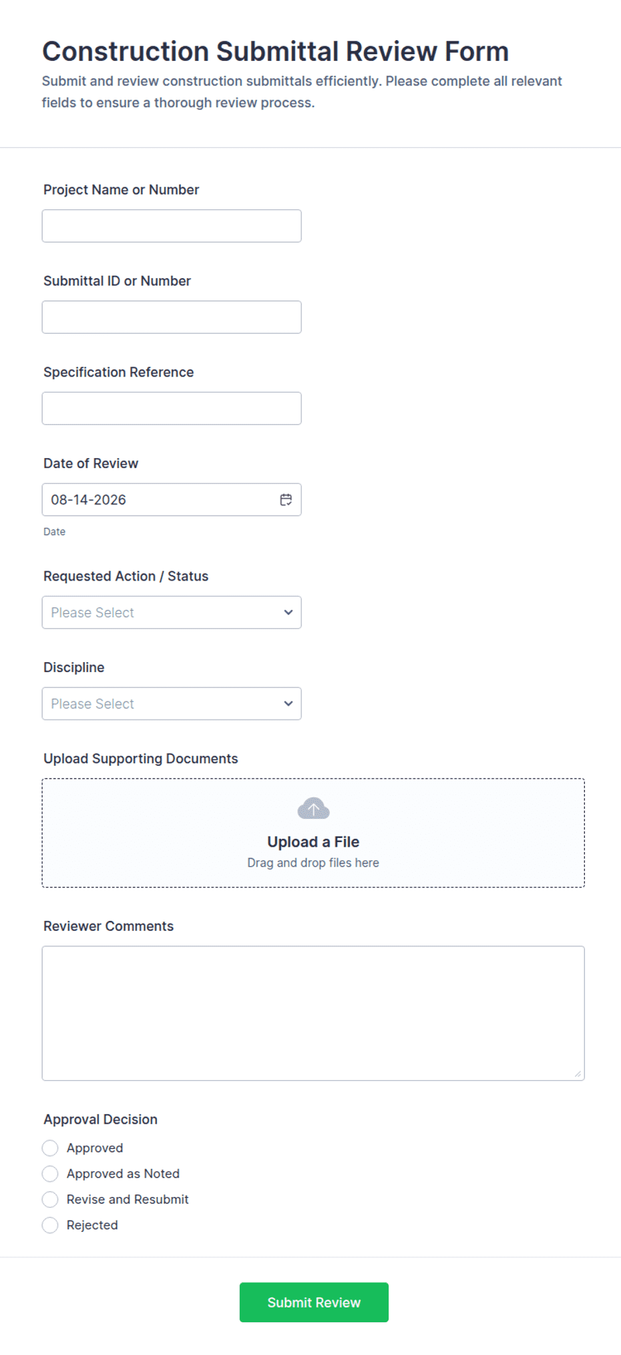Select the Approved radio option

(x=50, y=1148)
